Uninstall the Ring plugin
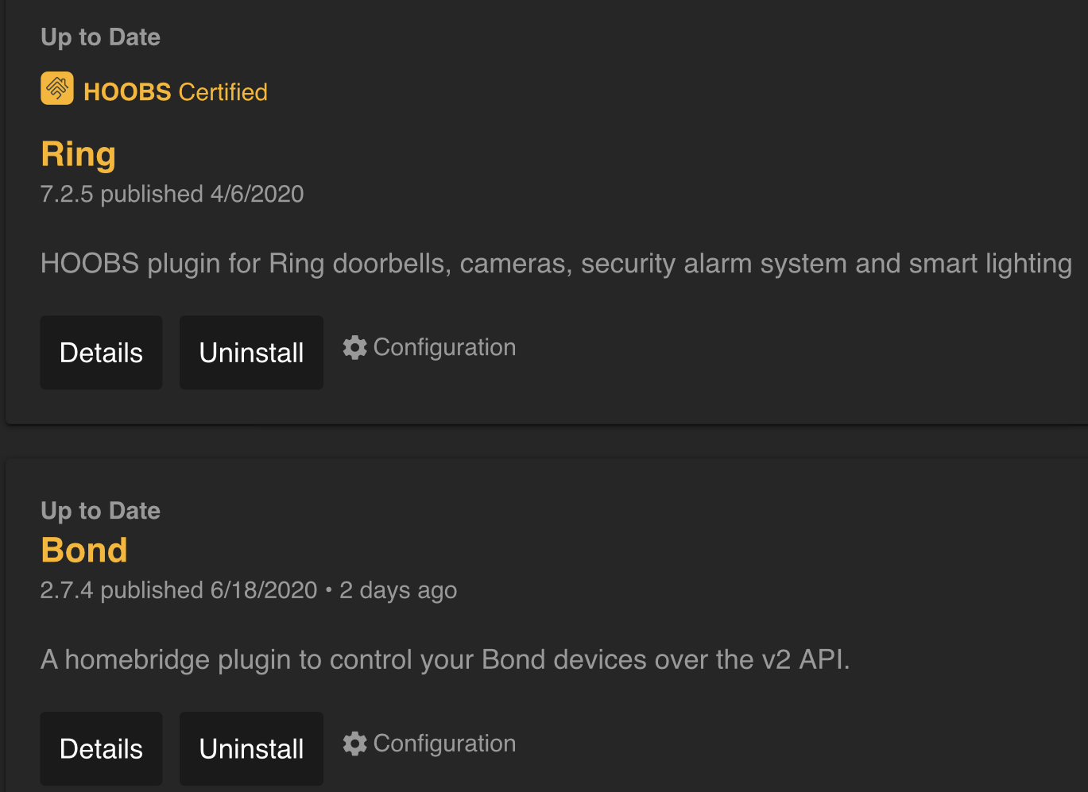This screenshot has height=792, width=1088. point(251,353)
